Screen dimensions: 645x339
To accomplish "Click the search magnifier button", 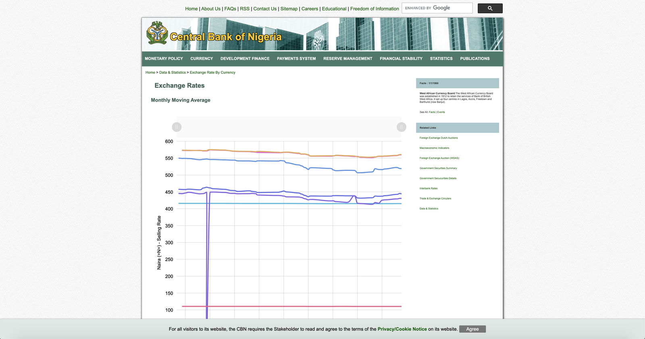I will 490,8.
